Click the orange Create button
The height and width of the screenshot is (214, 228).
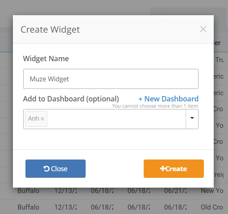pyautogui.click(x=174, y=168)
